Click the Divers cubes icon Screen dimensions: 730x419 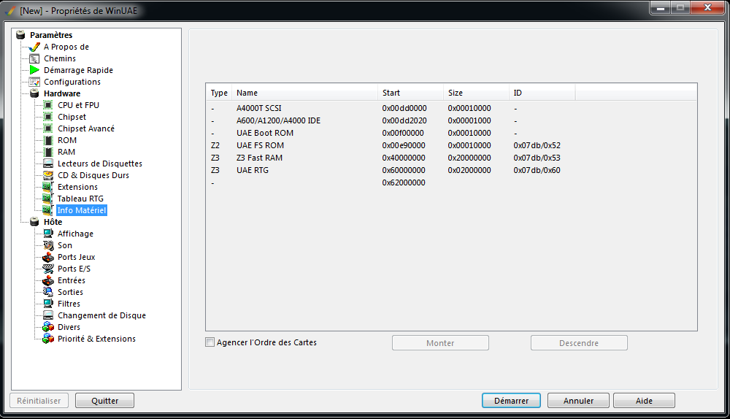(48, 327)
